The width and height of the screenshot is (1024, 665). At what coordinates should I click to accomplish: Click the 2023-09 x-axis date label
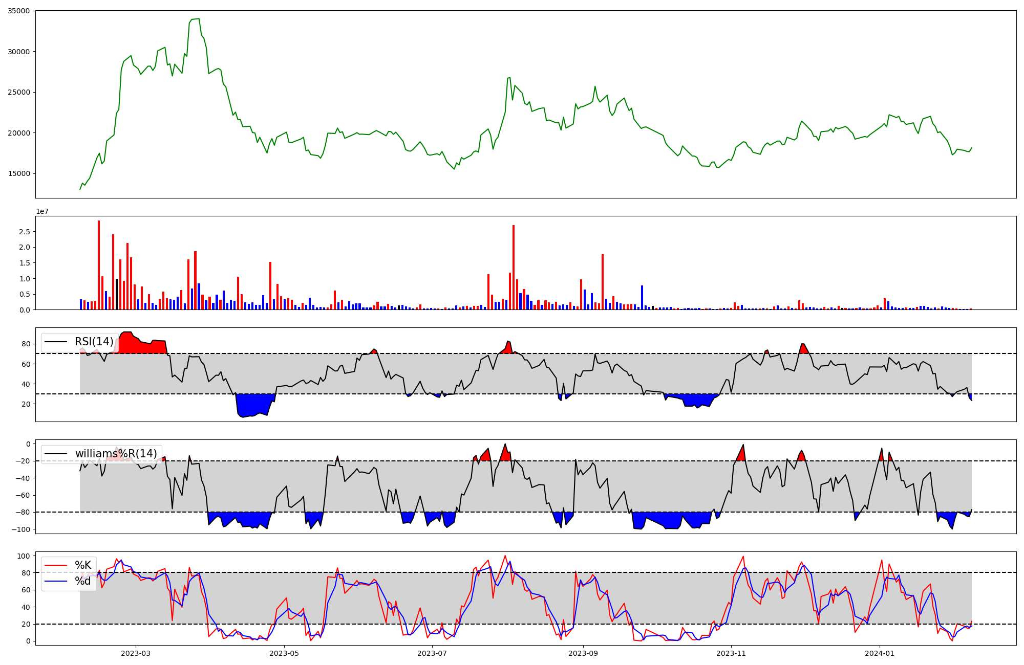coord(583,653)
